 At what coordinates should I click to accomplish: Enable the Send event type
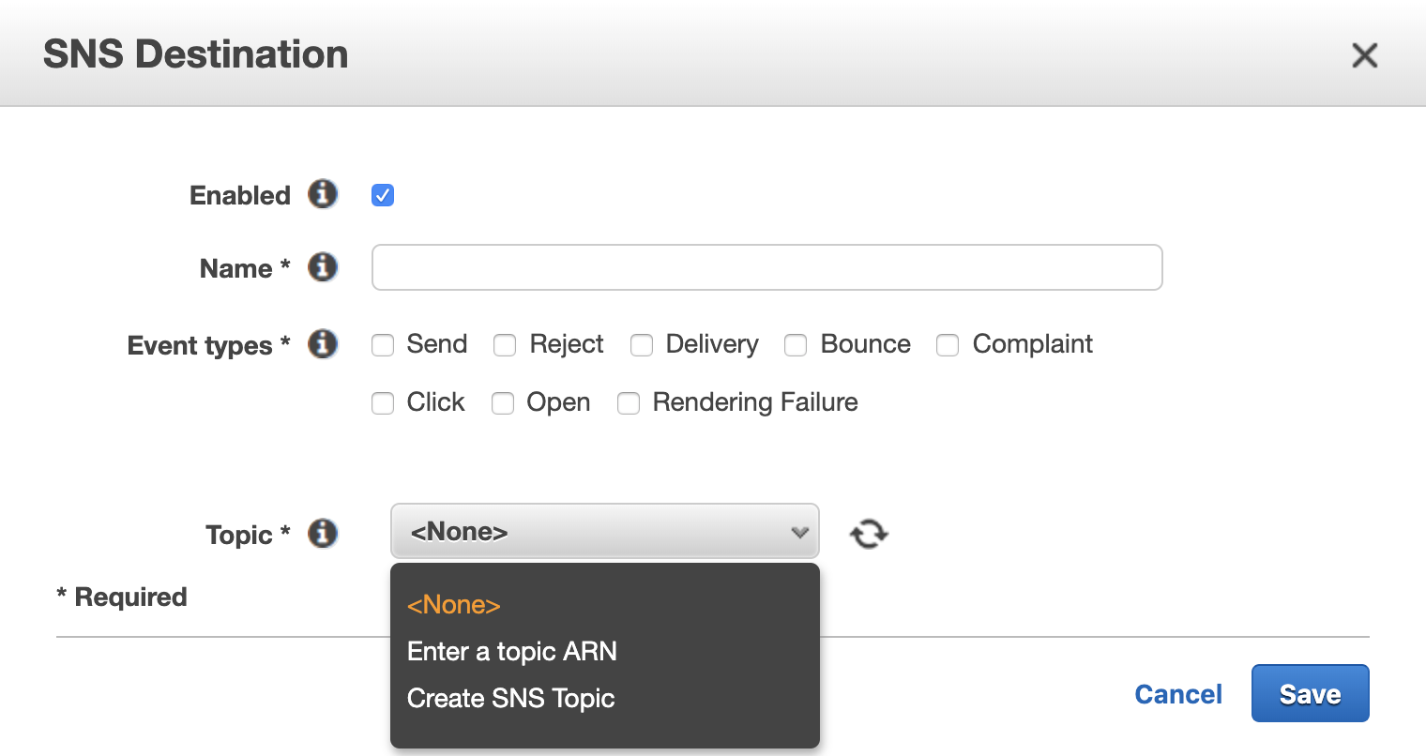coord(383,345)
